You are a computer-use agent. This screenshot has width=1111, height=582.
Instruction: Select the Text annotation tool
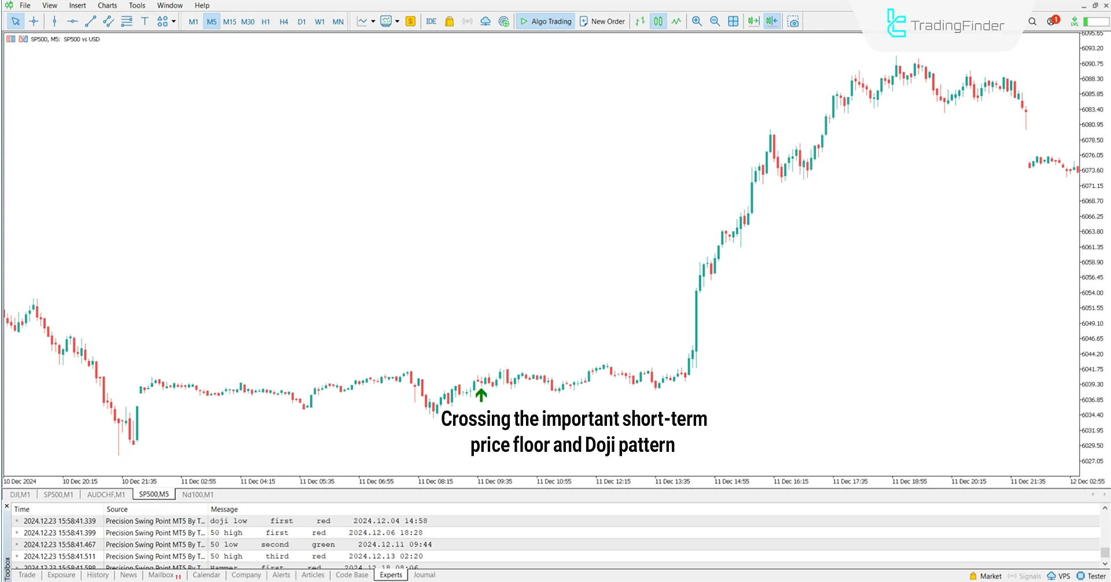pos(145,21)
